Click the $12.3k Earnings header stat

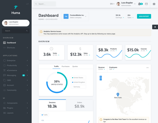click(x=120, y=16)
